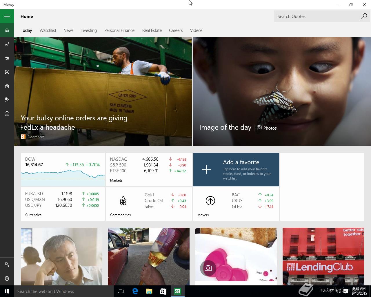Open the Mortgage Calculator house icon
Screen dimensions: 371x297
coord(7,86)
